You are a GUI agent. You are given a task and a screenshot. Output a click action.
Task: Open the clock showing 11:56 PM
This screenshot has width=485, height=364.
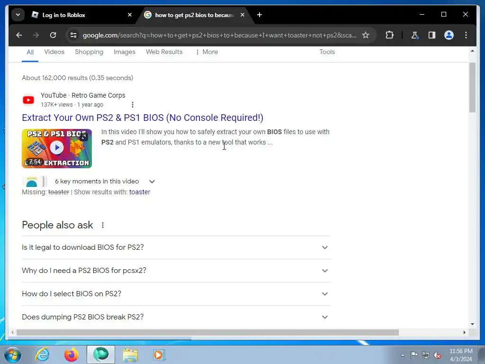(x=461, y=355)
